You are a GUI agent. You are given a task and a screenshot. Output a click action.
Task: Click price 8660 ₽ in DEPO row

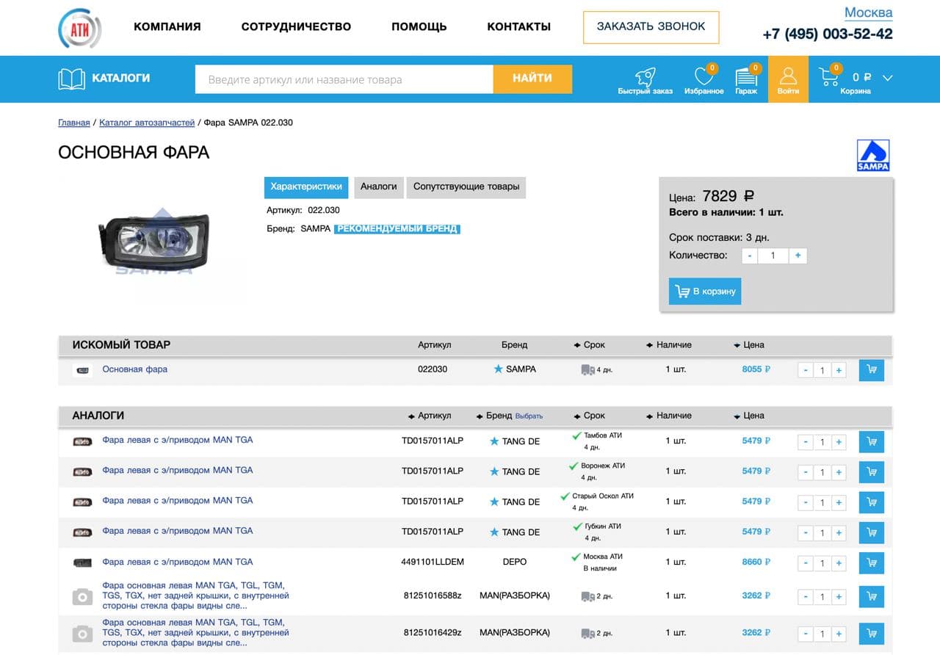coord(756,562)
